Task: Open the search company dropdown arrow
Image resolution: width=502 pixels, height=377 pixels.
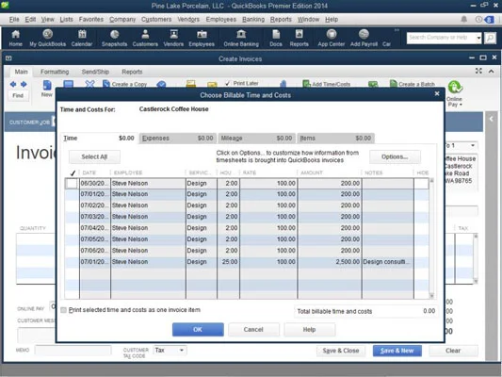Action: (x=478, y=38)
